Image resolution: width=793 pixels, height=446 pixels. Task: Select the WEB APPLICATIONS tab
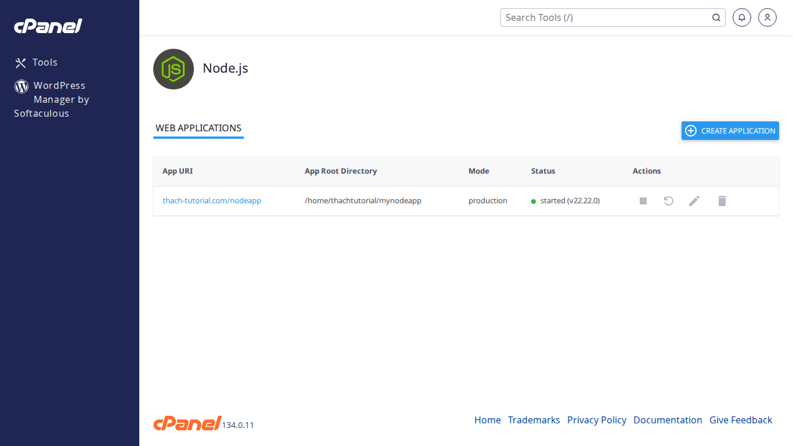tap(199, 128)
